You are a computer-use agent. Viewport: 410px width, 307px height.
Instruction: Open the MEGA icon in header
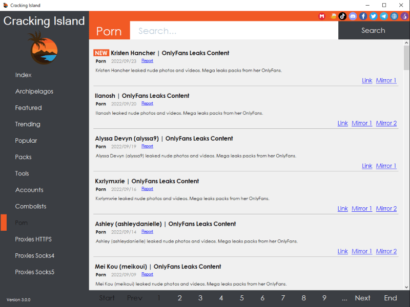[322, 16]
